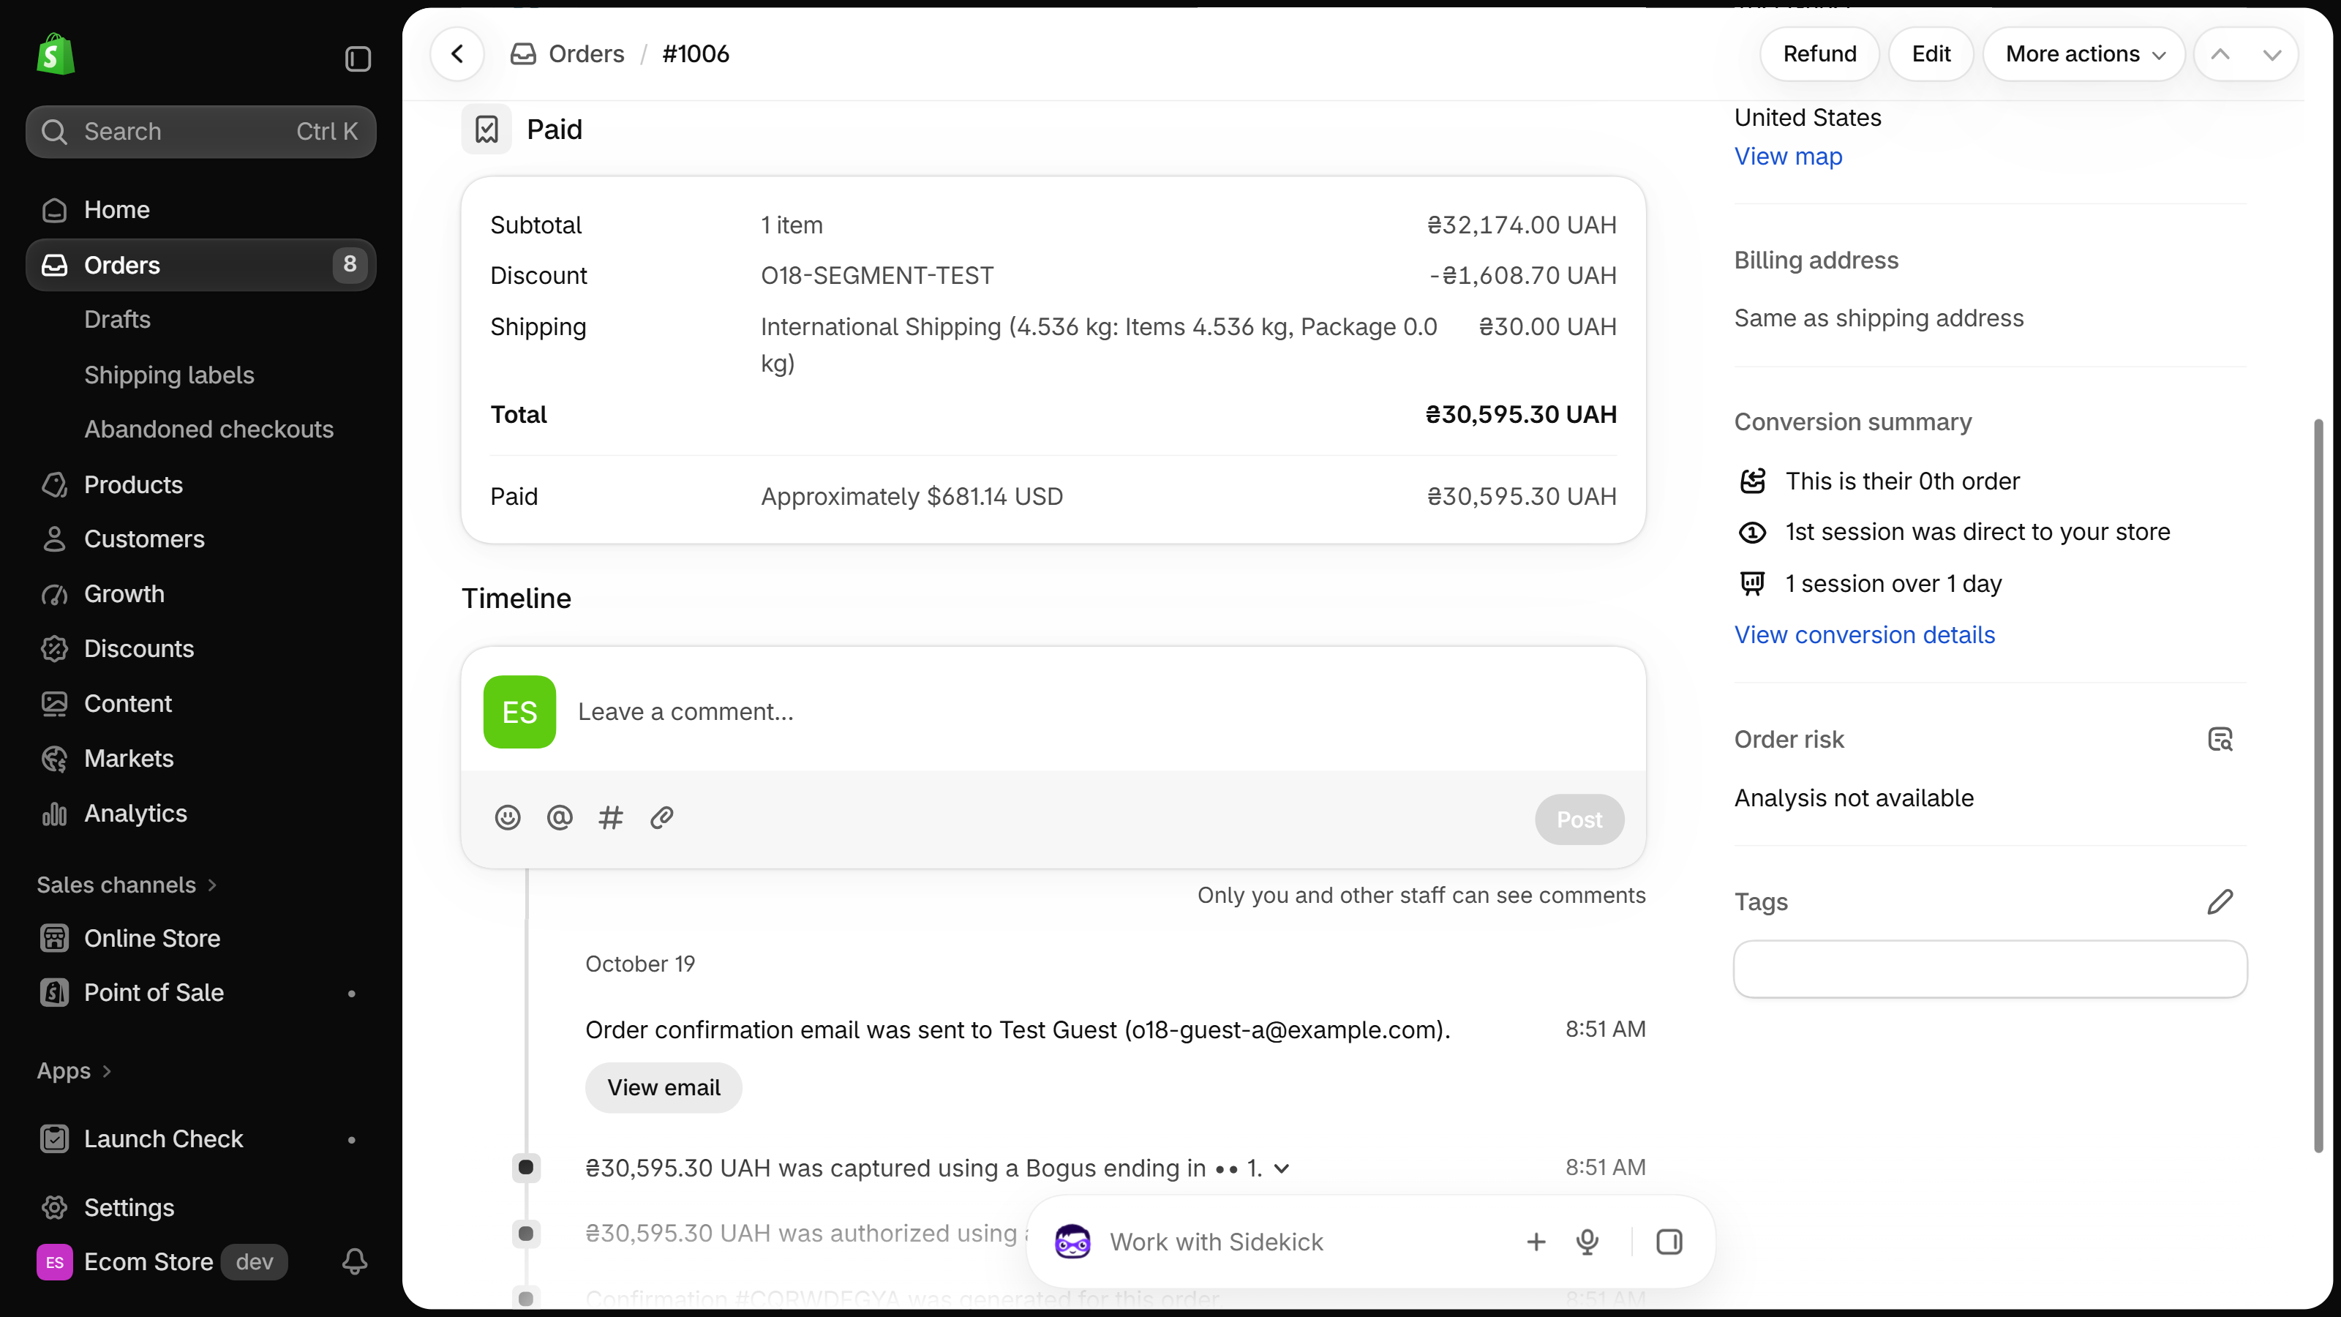Viewport: 2341px width, 1317px height.
Task: Click the hashtag reference icon
Action: (611, 818)
